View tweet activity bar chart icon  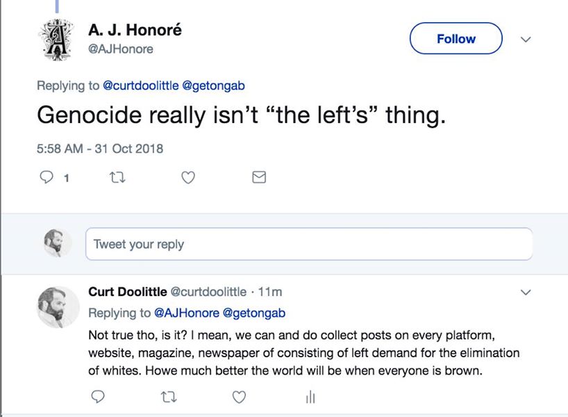click(310, 397)
